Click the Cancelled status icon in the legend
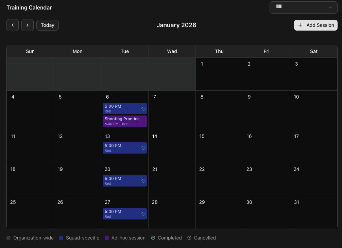Screen dimensions: 342x248 point(189,238)
